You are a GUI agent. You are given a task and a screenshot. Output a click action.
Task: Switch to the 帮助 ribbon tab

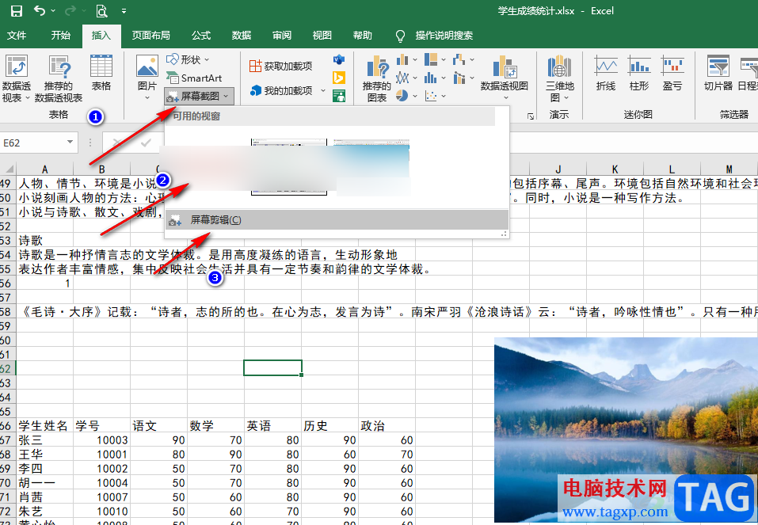tap(363, 36)
